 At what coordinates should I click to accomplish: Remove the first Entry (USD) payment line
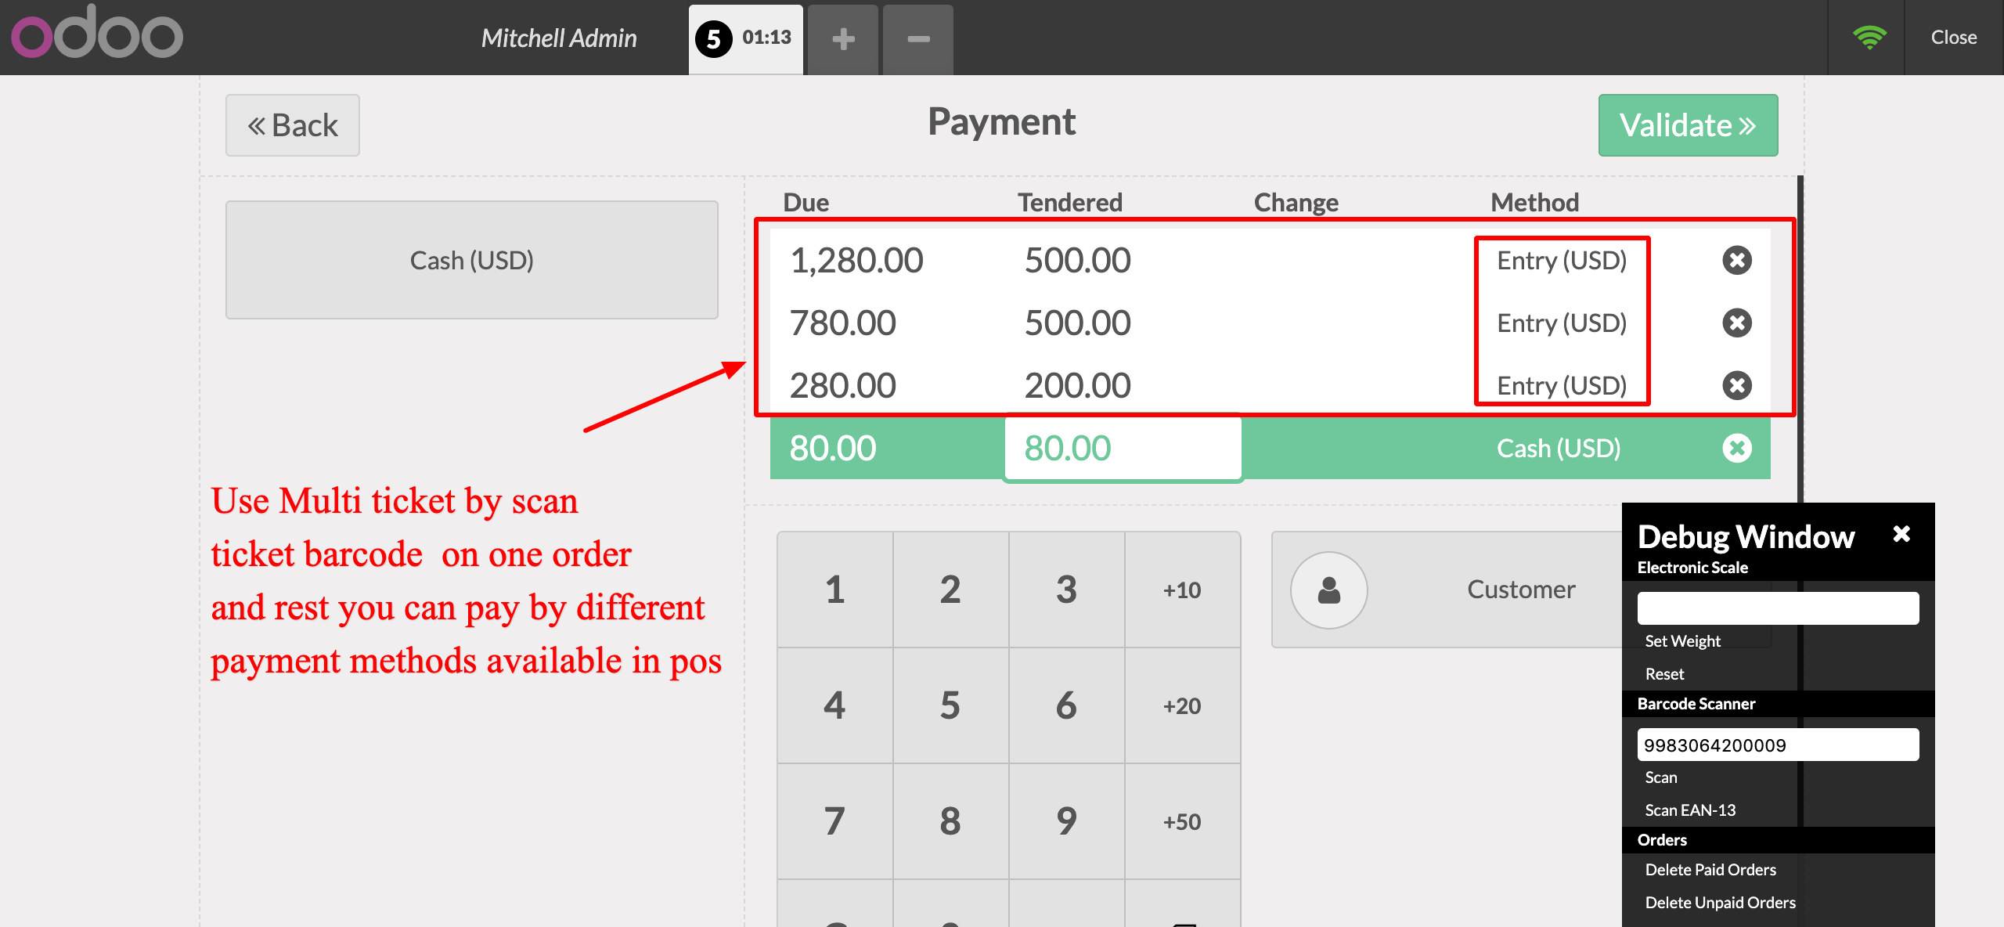1736,260
